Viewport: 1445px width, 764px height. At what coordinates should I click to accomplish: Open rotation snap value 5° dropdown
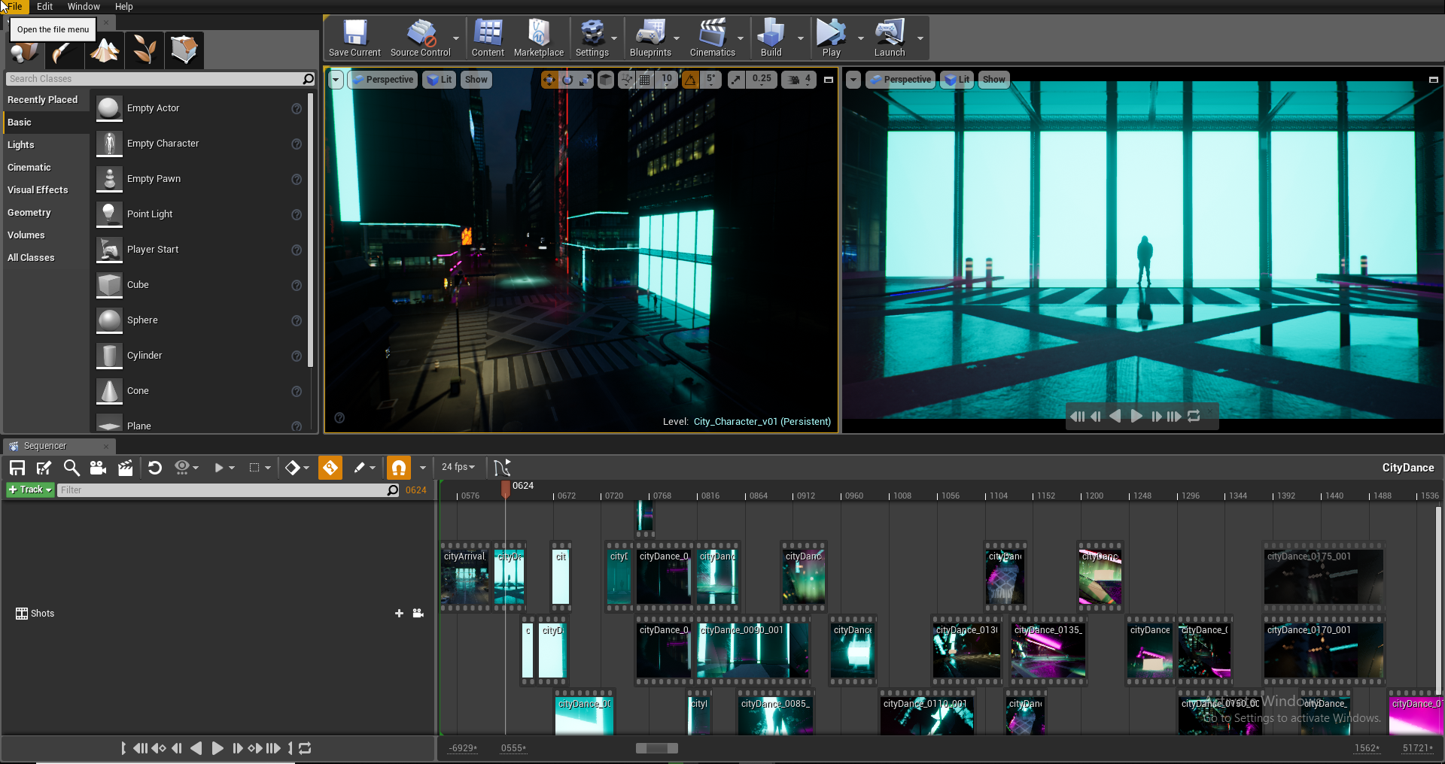point(711,80)
